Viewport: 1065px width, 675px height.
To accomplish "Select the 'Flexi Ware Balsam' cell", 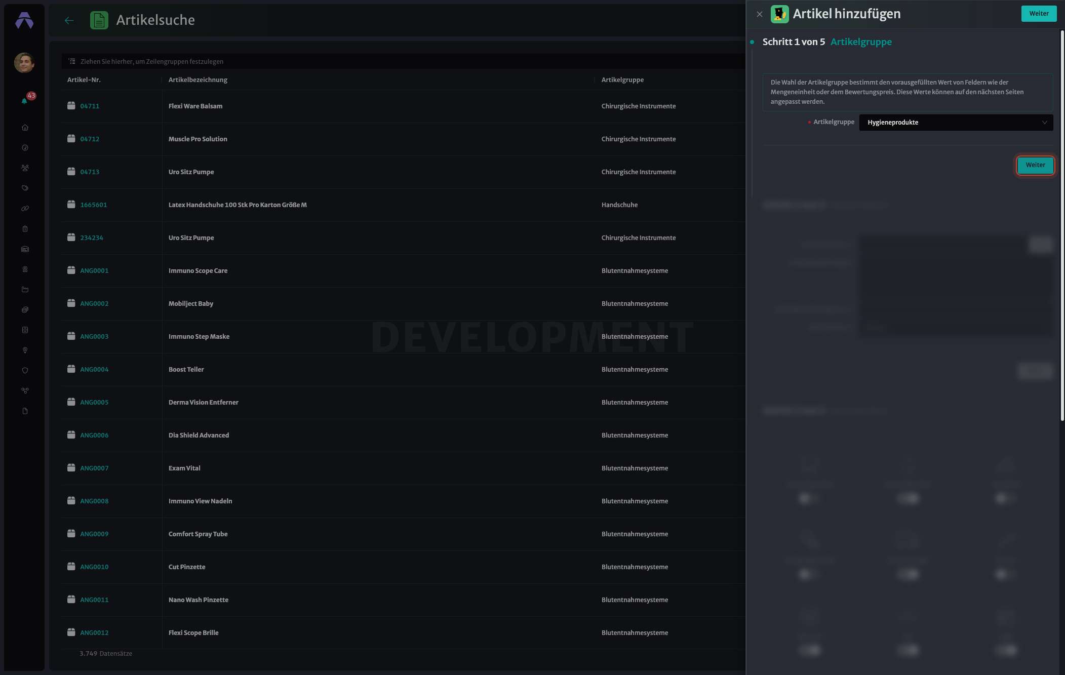I will coord(195,106).
